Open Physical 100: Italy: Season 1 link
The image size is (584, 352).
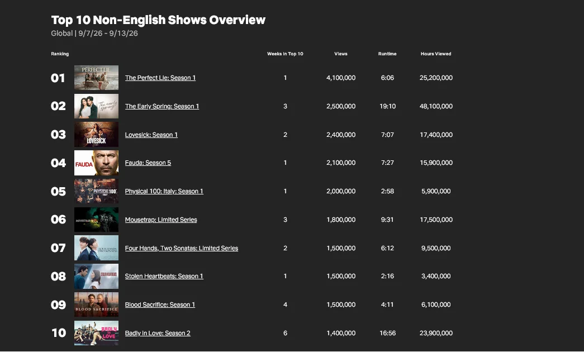click(x=164, y=191)
